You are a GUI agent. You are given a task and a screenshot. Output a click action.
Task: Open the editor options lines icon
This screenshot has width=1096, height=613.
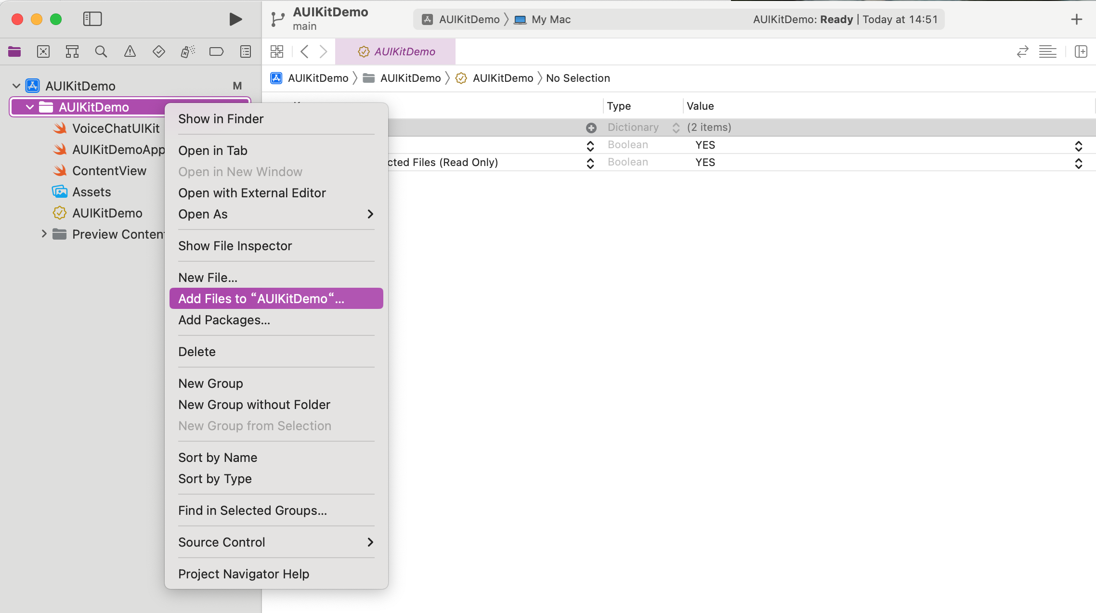click(x=1047, y=51)
